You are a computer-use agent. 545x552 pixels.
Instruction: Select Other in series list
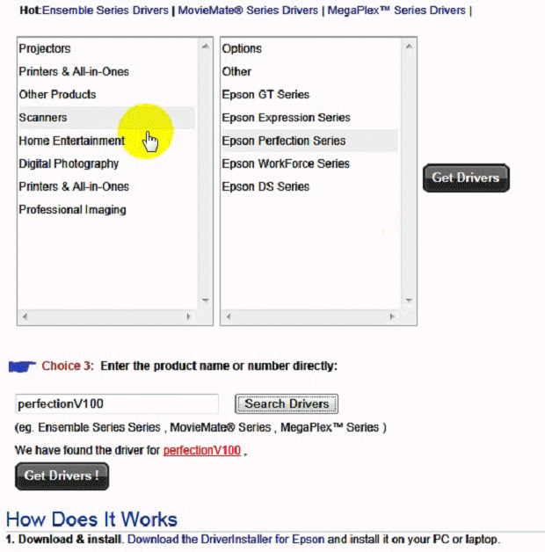click(x=309, y=72)
